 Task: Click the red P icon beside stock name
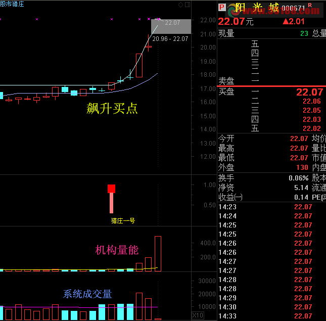tap(221, 8)
